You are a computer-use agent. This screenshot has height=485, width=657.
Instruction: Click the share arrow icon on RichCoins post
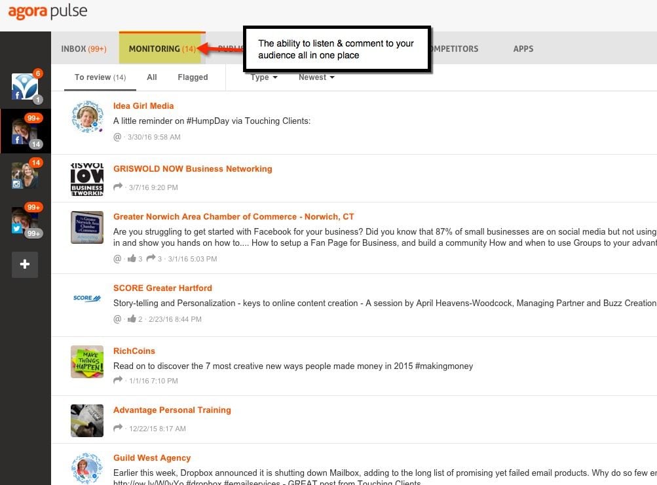point(118,381)
